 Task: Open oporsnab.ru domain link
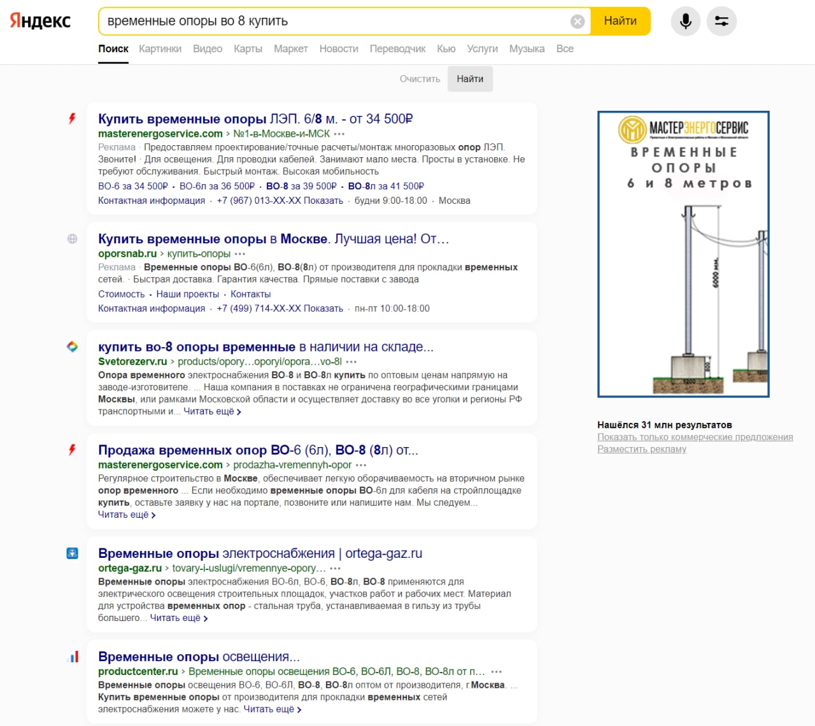pos(127,253)
